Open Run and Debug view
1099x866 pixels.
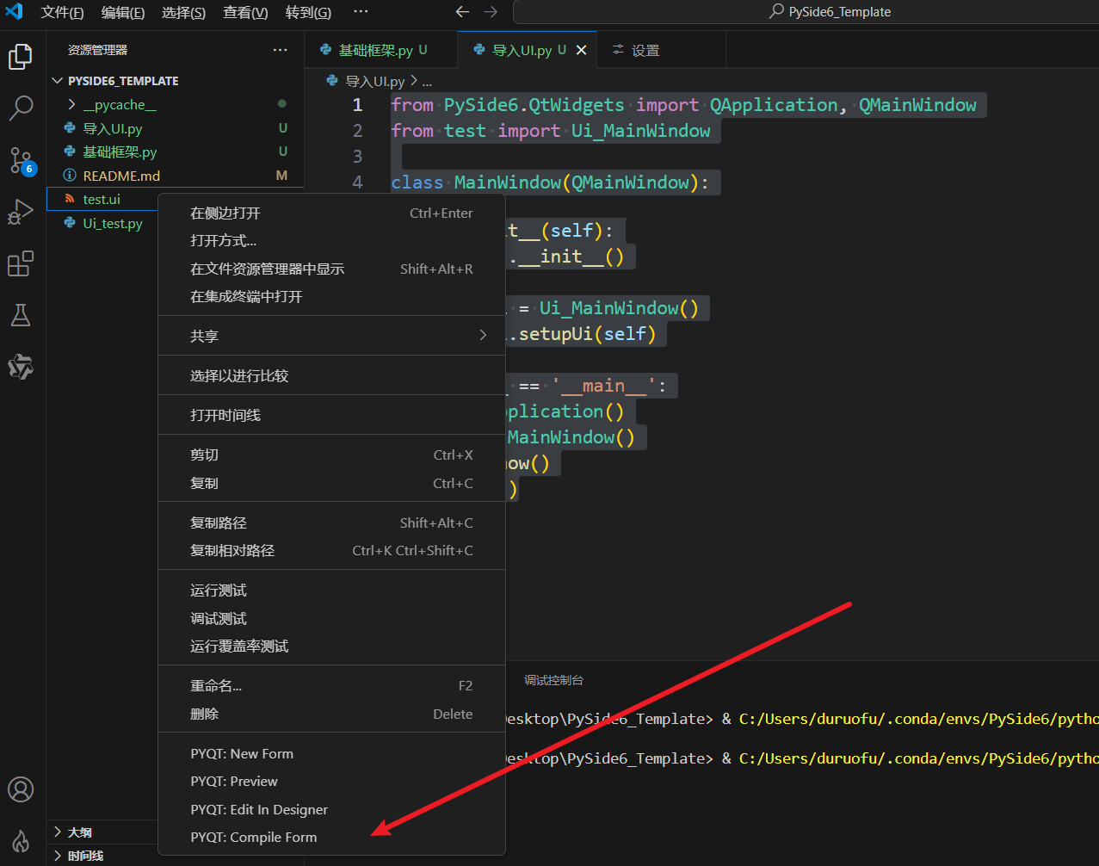coord(21,212)
